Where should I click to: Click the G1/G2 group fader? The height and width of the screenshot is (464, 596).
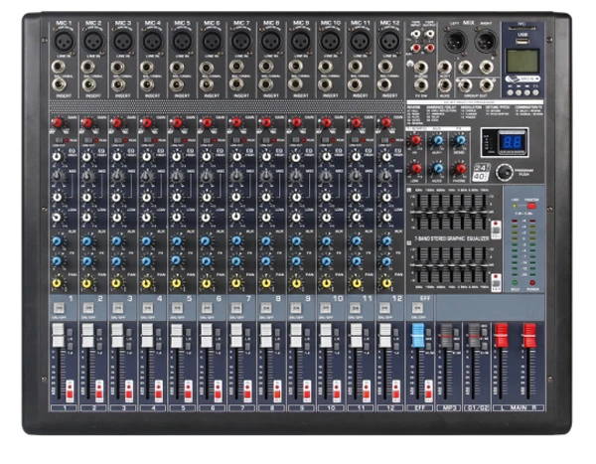(x=474, y=335)
